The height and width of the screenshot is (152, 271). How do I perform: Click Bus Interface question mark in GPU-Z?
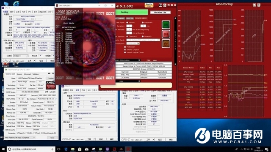pos(56,99)
